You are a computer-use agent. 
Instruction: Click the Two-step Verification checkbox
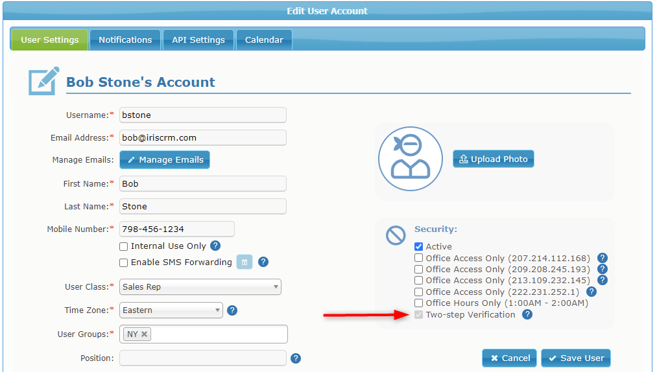(418, 314)
